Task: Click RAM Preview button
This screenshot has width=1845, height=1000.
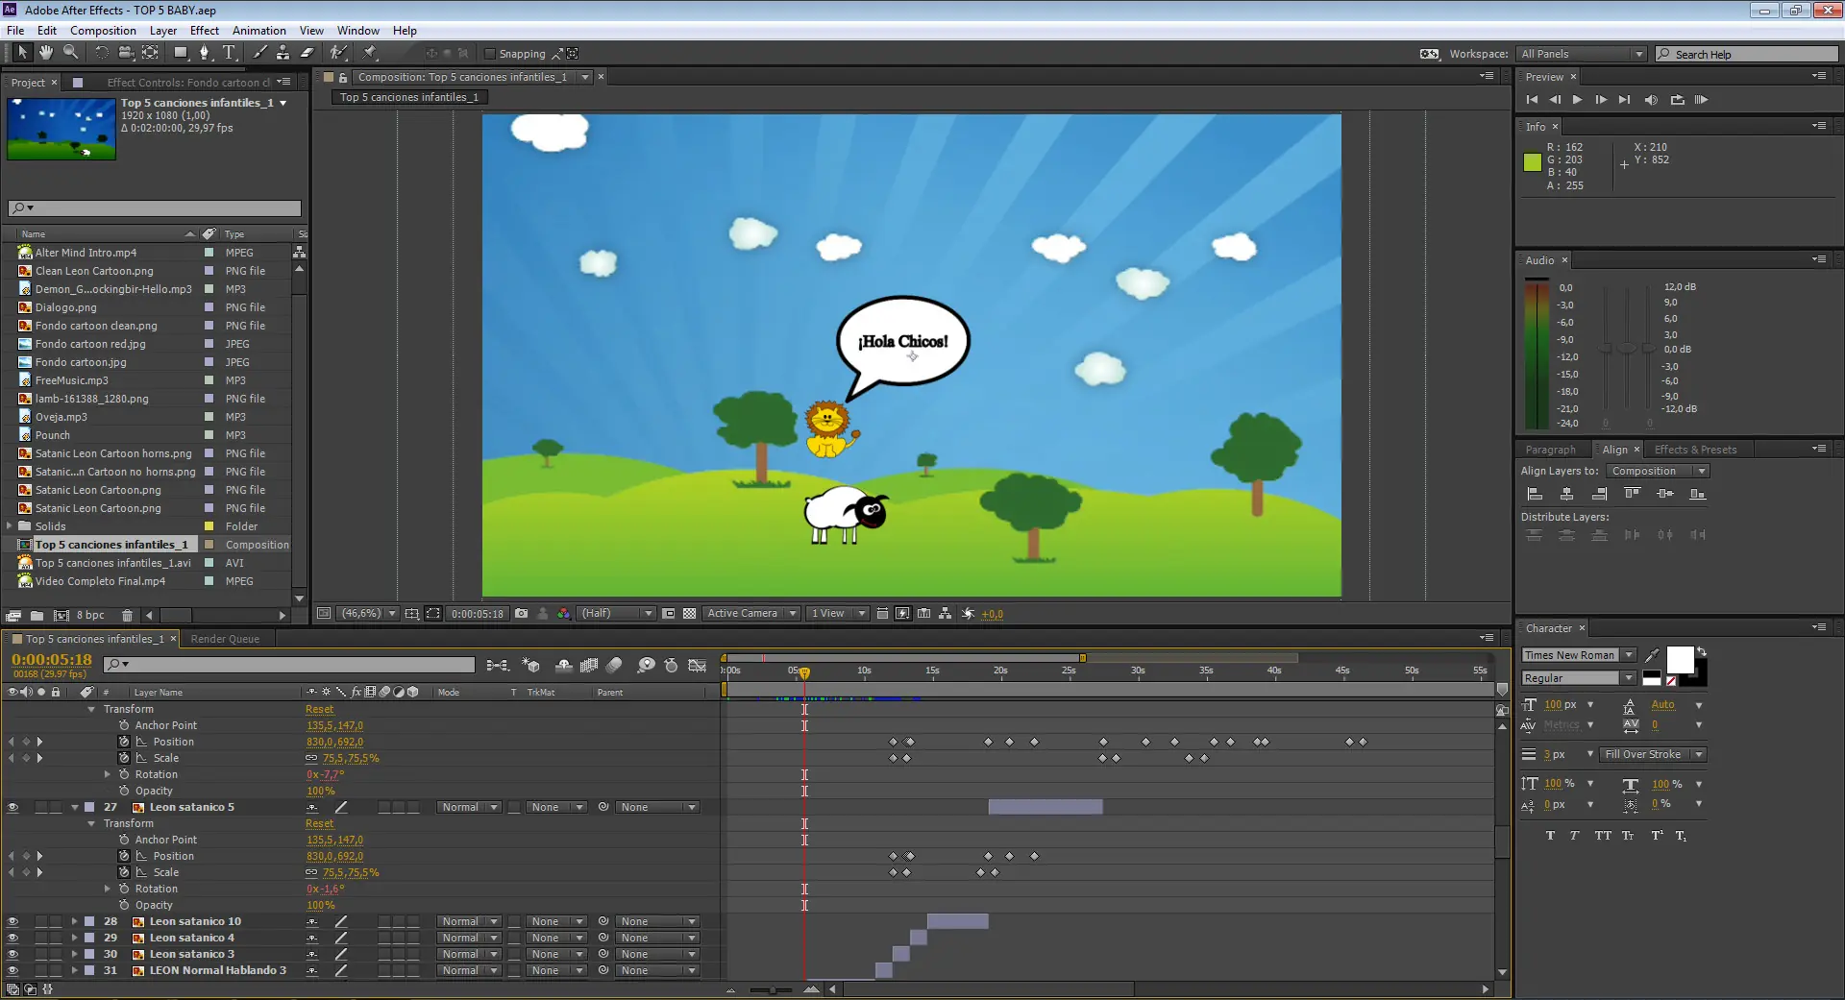Action: click(x=1701, y=100)
